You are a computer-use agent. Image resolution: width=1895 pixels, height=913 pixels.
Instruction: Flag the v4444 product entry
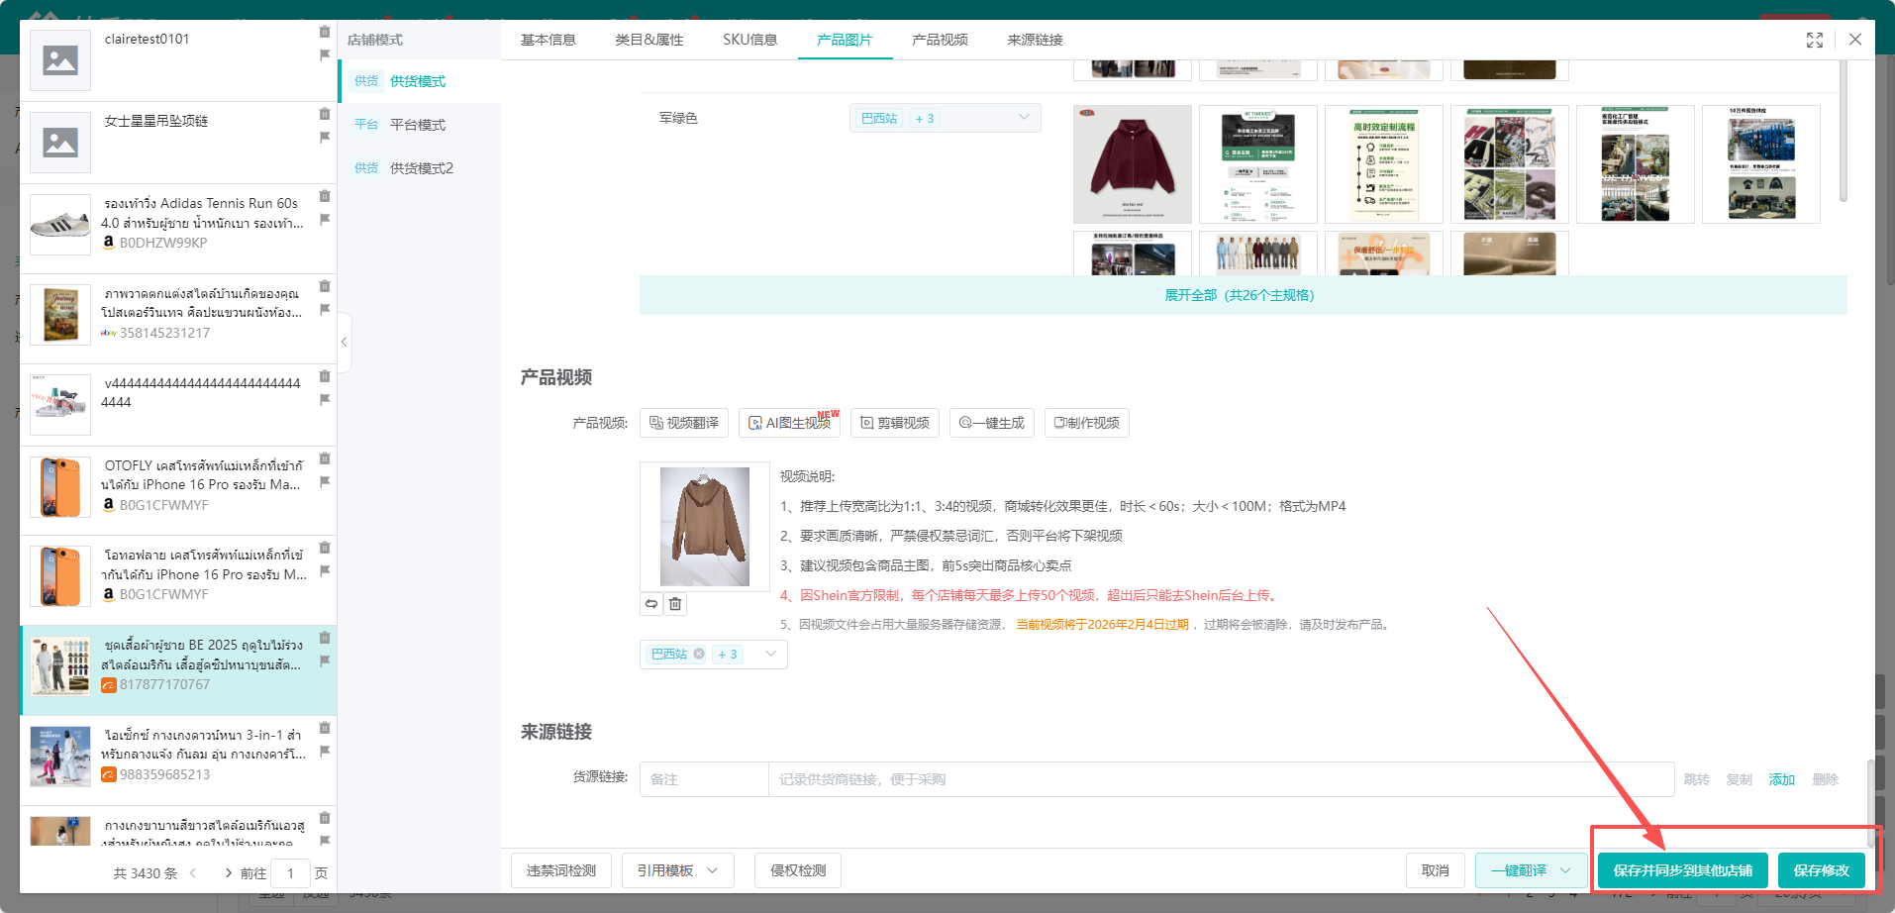point(325,400)
